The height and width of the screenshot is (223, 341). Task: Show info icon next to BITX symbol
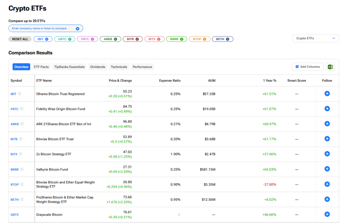point(21,154)
